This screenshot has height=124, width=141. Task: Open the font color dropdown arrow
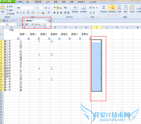[45, 13]
